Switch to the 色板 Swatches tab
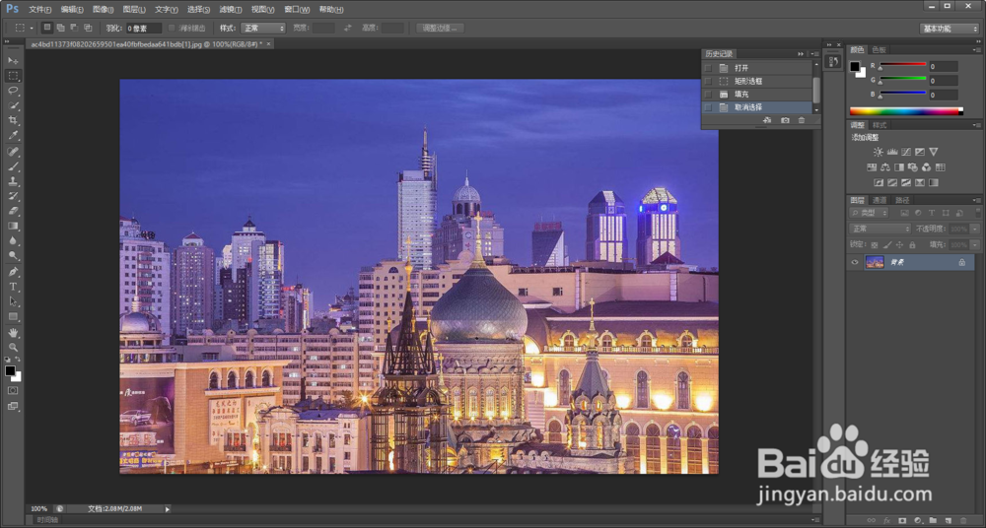Image resolution: width=986 pixels, height=528 pixels. [x=879, y=49]
